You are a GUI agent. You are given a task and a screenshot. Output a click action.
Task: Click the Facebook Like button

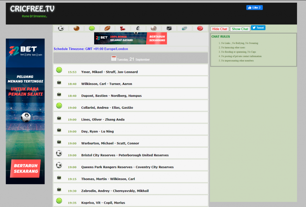(255, 7)
